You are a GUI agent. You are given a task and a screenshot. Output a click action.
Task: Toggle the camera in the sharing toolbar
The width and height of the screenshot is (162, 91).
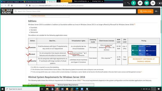click(x=140, y=3)
